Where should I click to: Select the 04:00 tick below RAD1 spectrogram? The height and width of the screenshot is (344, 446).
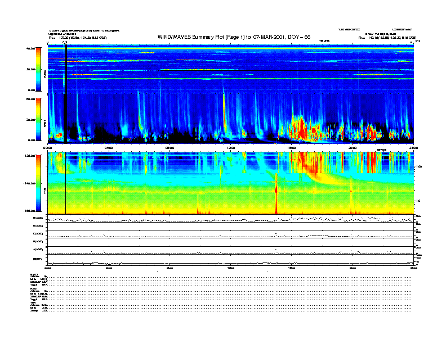(109, 148)
